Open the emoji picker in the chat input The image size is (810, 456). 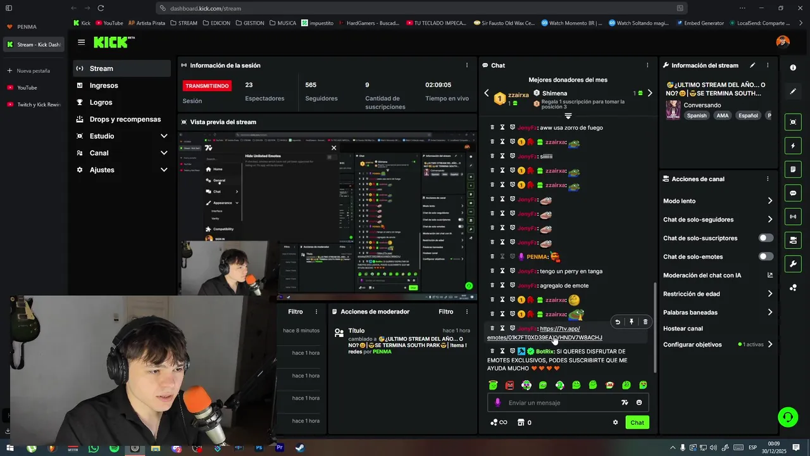[639, 403]
